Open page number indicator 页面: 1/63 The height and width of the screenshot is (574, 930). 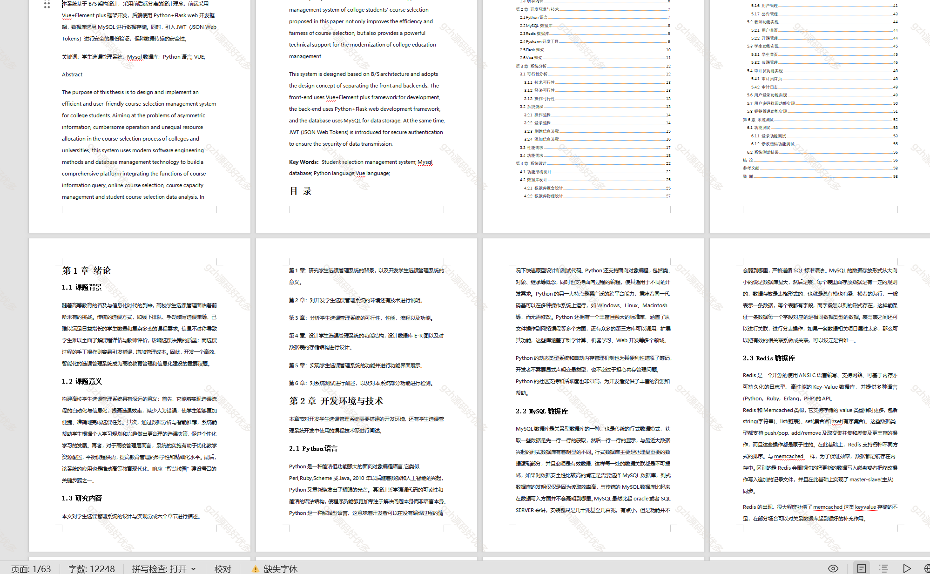pyautogui.click(x=31, y=569)
